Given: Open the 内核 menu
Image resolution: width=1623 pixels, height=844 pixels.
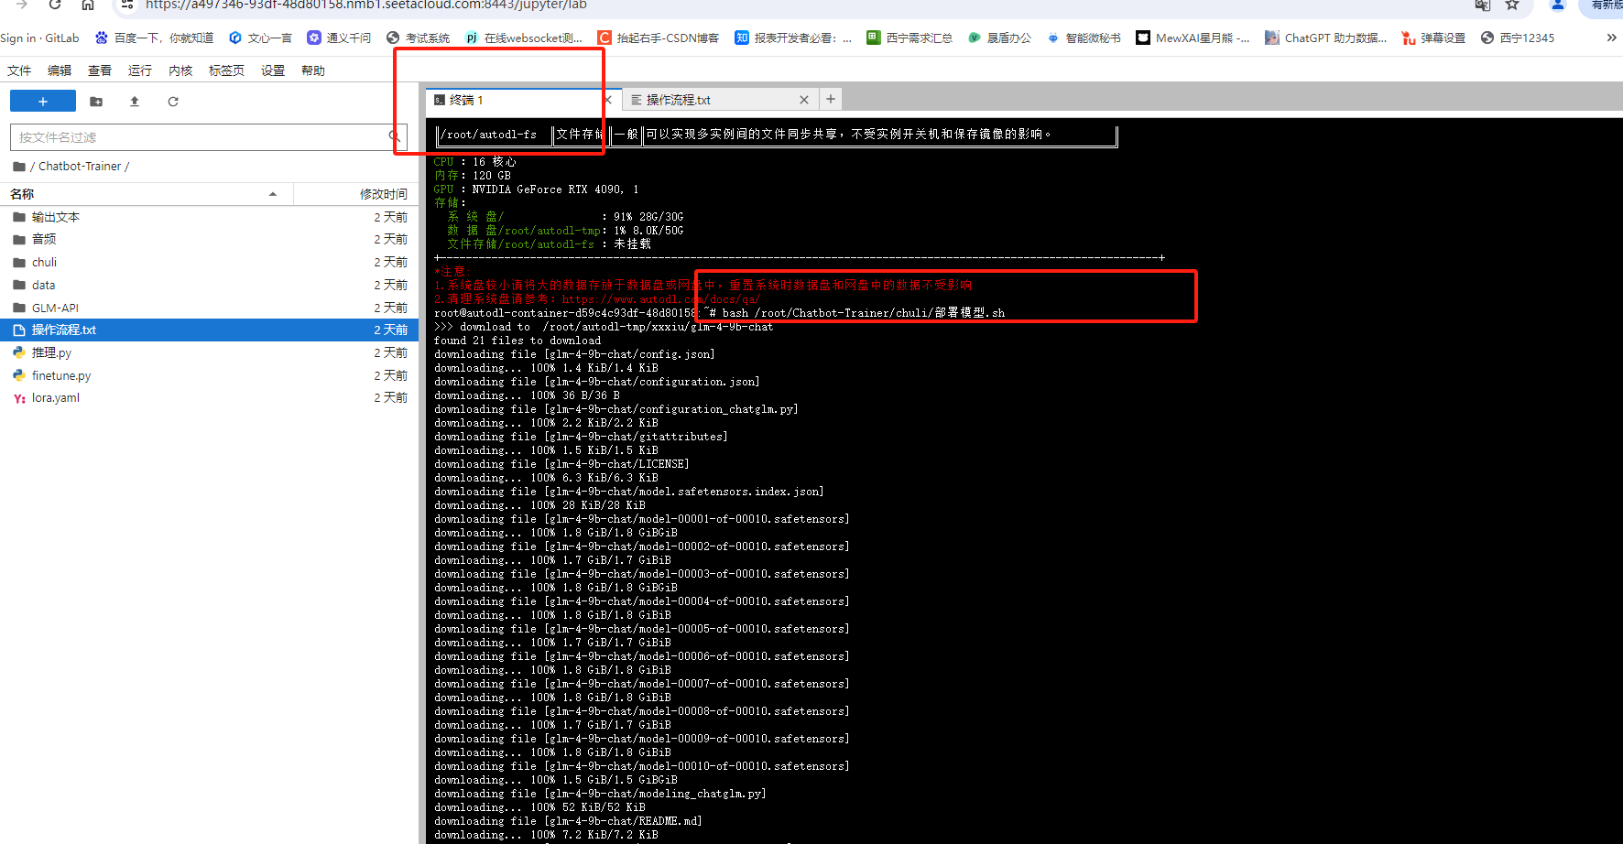Looking at the screenshot, I should pyautogui.click(x=180, y=70).
